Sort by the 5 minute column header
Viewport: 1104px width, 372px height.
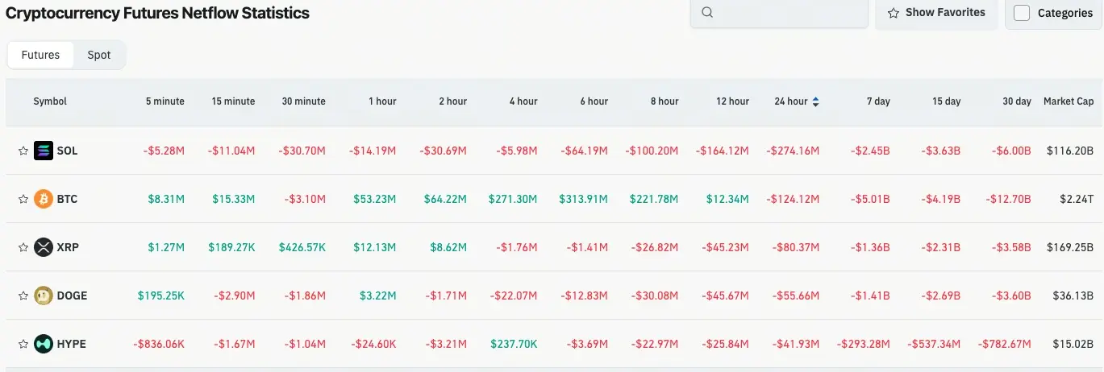click(165, 101)
